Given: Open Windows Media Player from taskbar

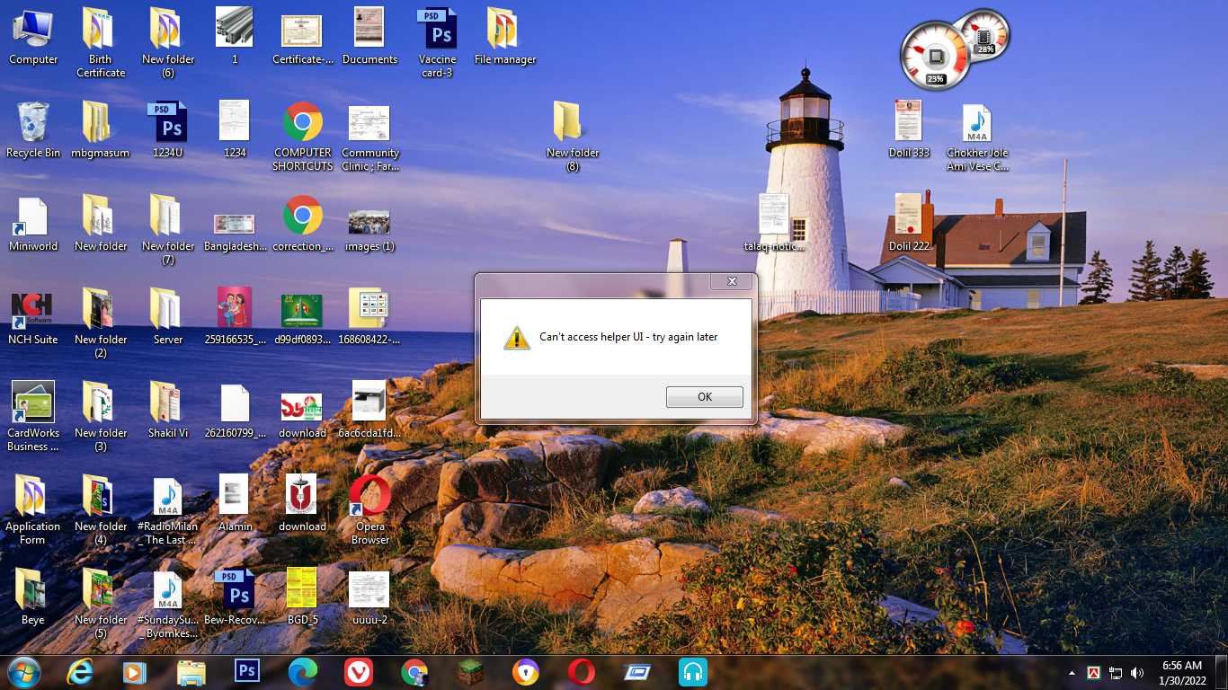Looking at the screenshot, I should pyautogui.click(x=135, y=672).
